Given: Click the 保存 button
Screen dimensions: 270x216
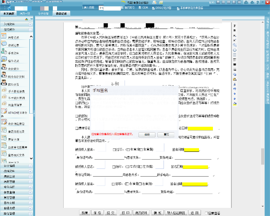Looking at the screenshot, I should (97, 213).
